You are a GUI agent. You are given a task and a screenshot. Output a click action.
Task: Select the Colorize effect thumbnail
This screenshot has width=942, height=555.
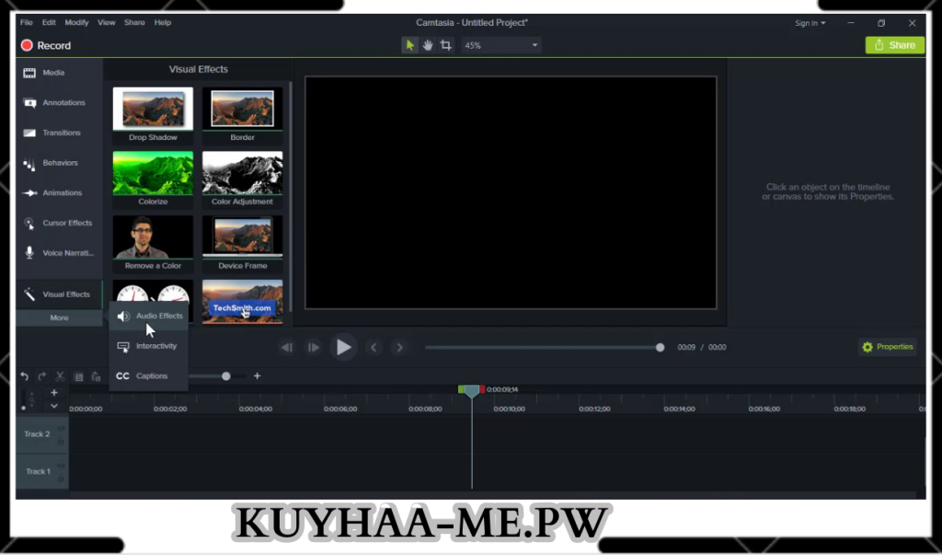(x=154, y=179)
